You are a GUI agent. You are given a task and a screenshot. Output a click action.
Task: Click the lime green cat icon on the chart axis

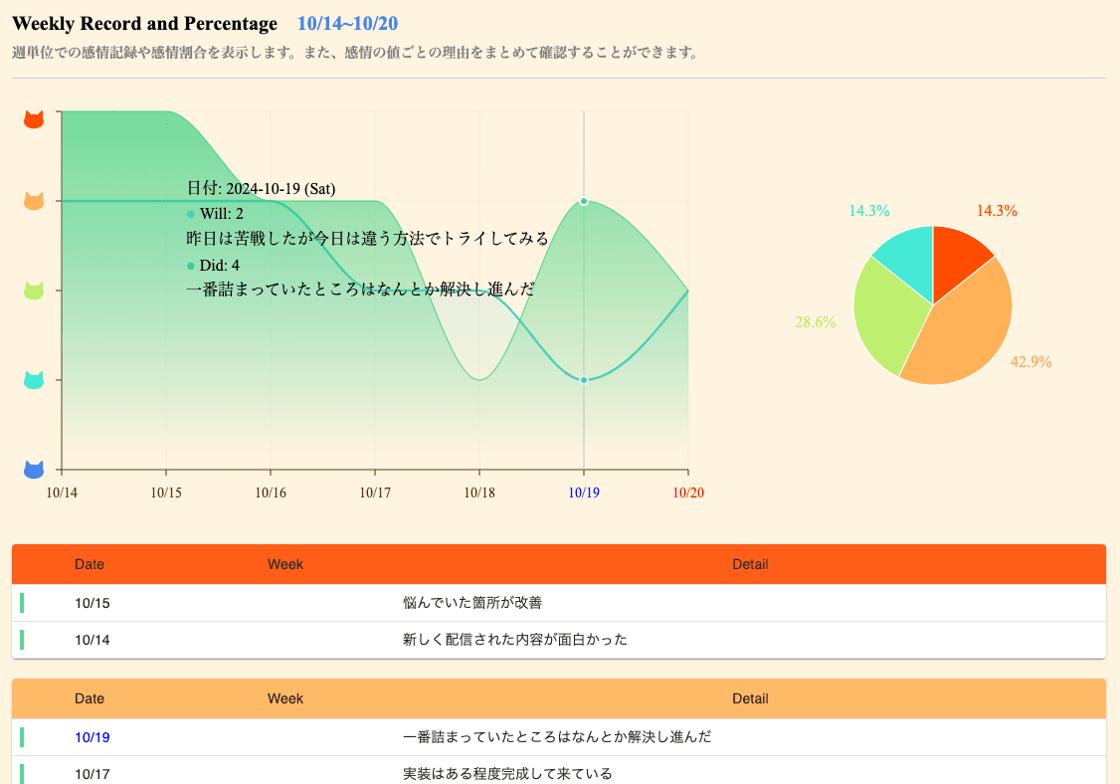[x=34, y=291]
